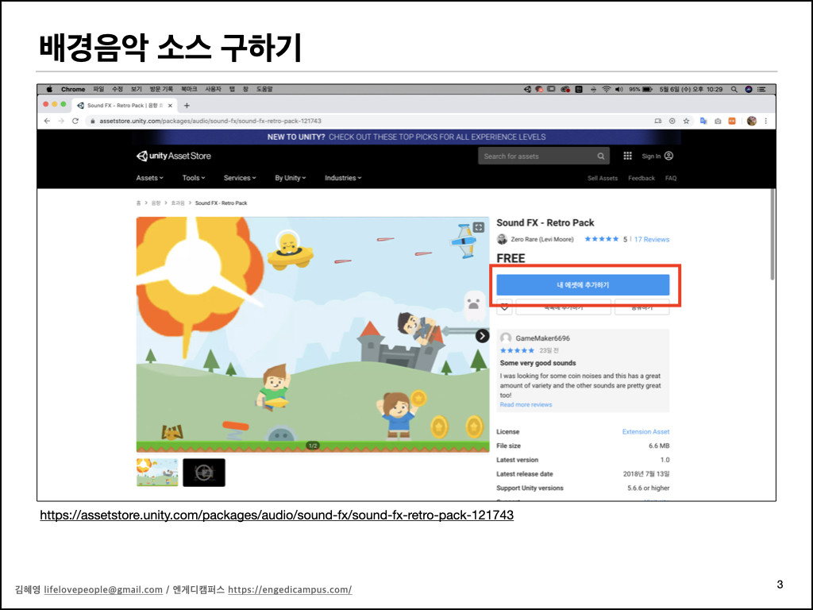This screenshot has height=610, width=813.
Task: Click the Sell Assets link
Action: [x=603, y=178]
